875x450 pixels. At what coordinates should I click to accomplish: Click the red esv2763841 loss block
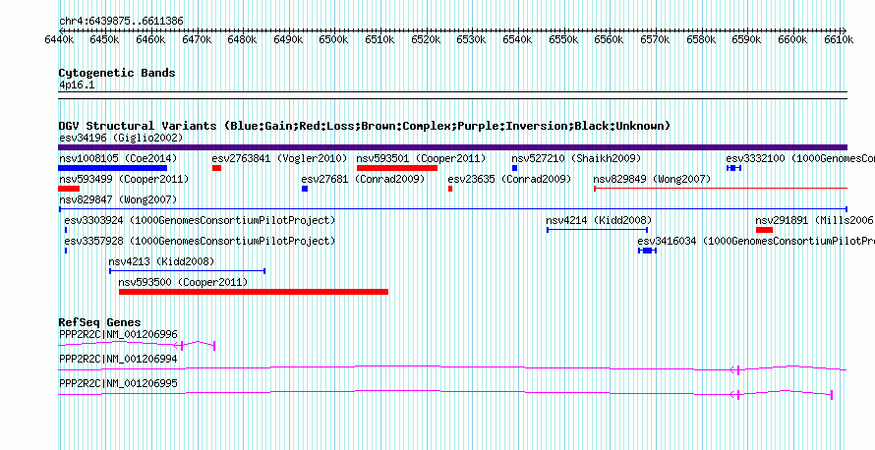tap(216, 168)
